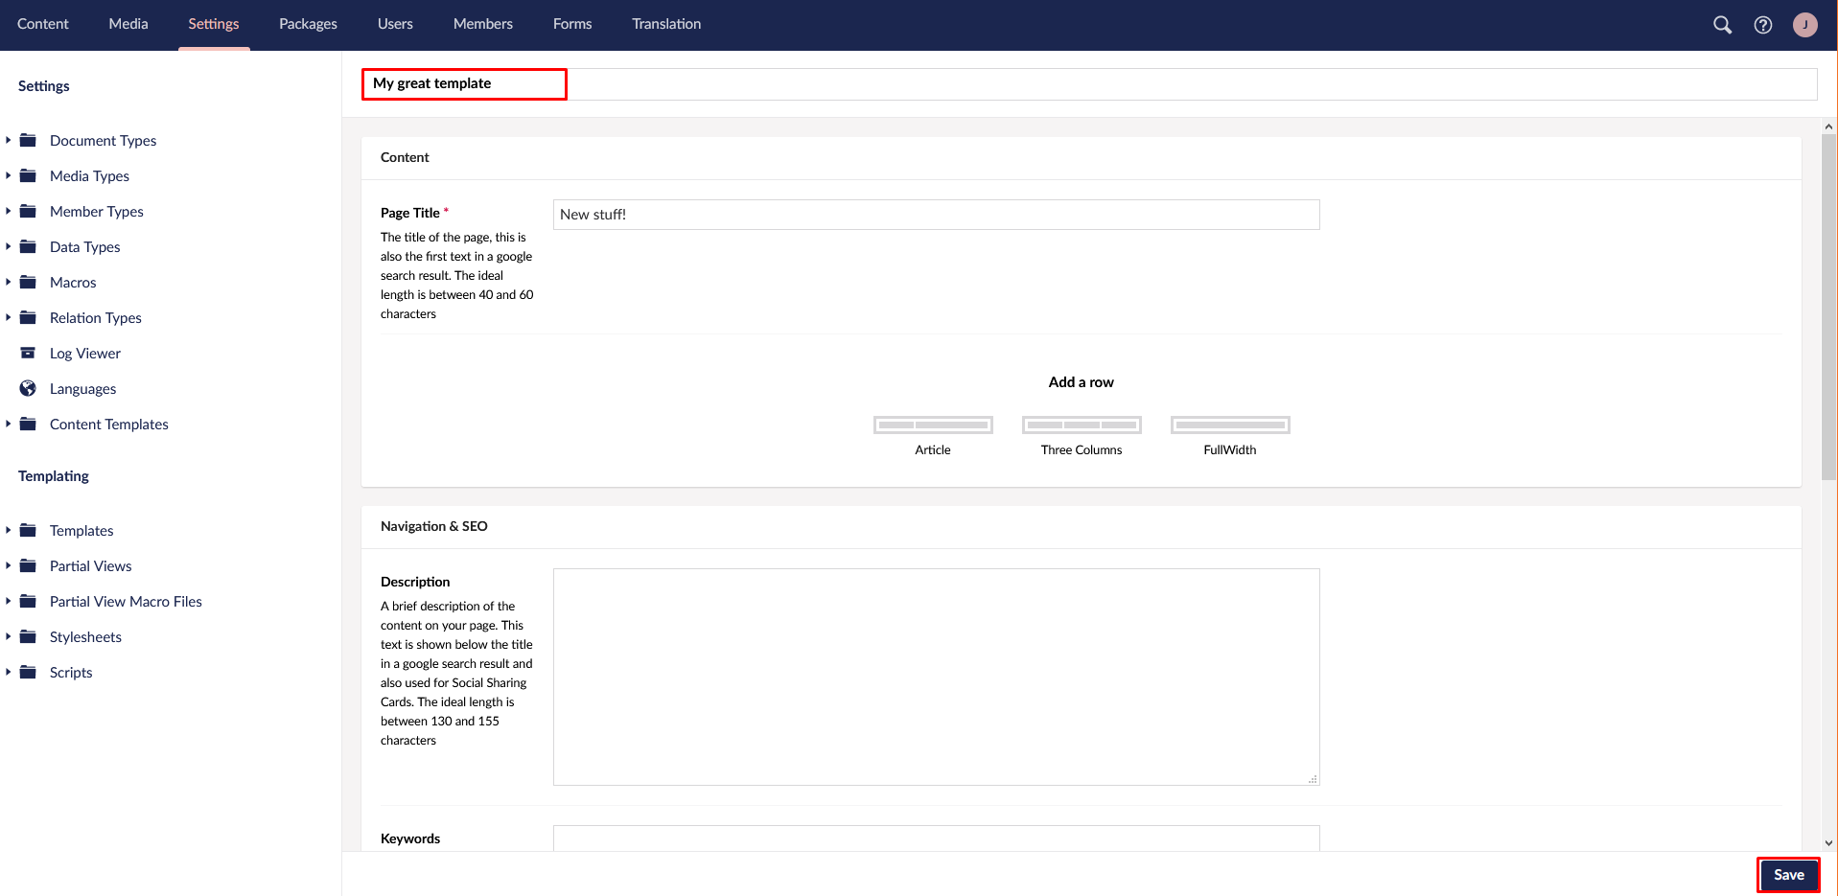
Task: Click the scrollbar up arrow
Action: (x=1828, y=126)
